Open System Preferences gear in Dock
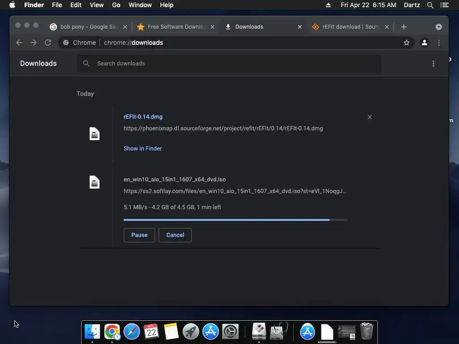Viewport: 459px width, 344px height. tap(230, 331)
